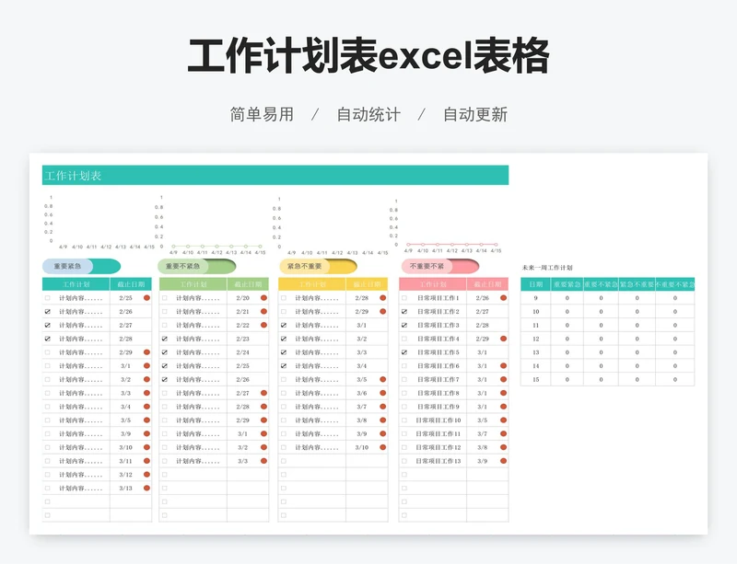This screenshot has height=564, width=737.
Task: Click the red dot beside 日常项目工作4
Action: [x=503, y=339]
